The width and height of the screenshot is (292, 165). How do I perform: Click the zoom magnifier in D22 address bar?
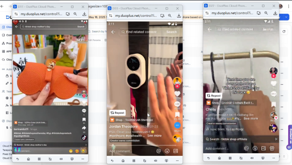[x=266, y=13]
